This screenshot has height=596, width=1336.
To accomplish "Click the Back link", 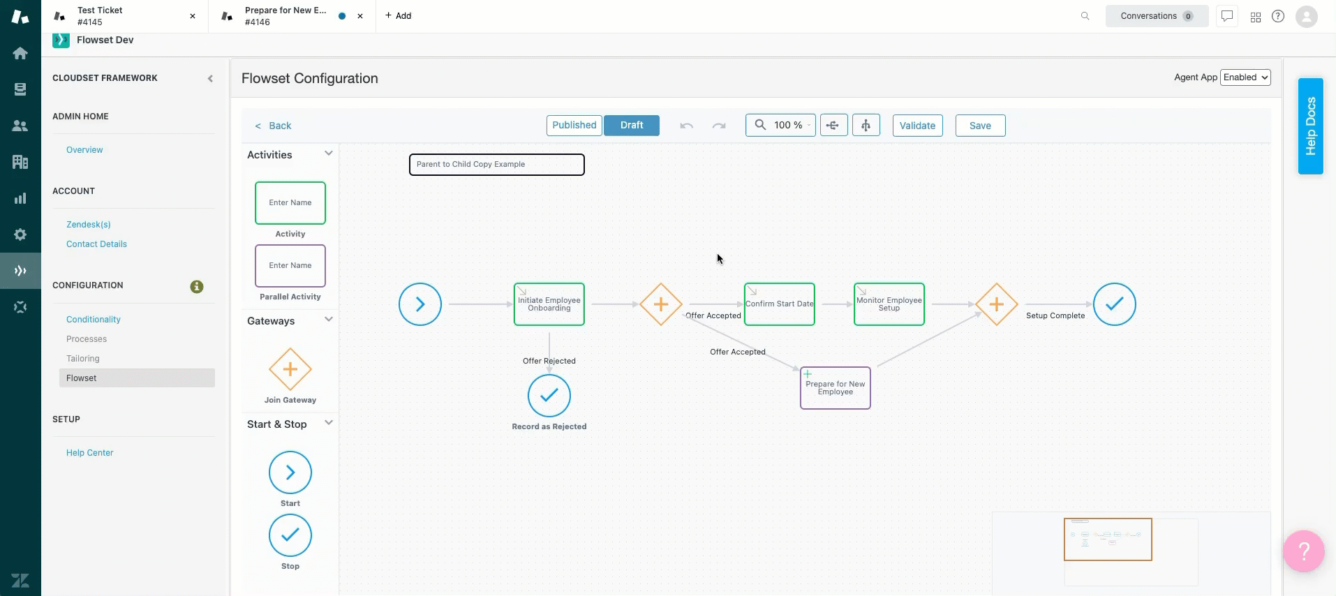I will click(274, 126).
